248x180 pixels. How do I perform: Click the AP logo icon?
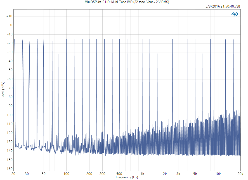(x=234, y=14)
